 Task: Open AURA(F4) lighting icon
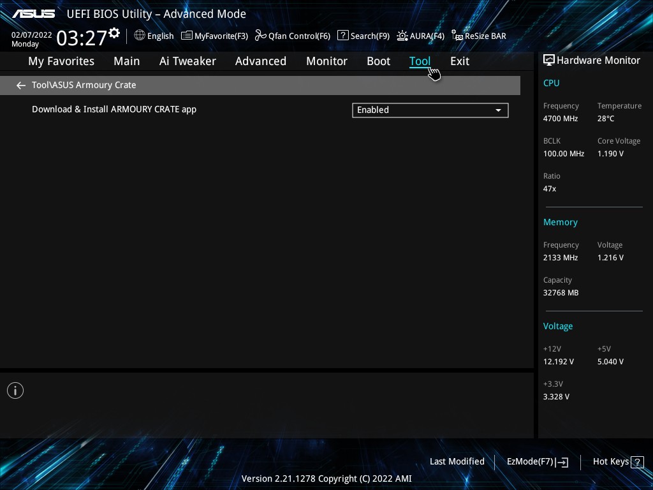(x=402, y=36)
